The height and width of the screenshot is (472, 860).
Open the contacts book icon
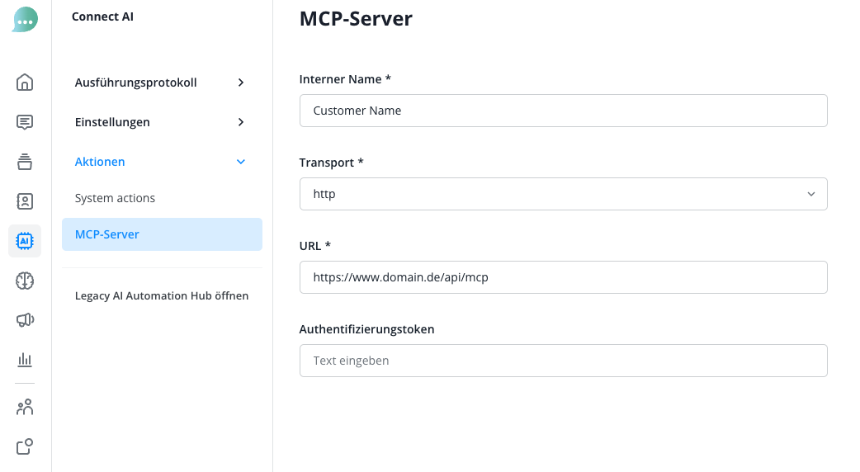[25, 201]
